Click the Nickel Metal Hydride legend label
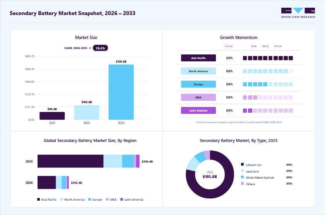 260,178
